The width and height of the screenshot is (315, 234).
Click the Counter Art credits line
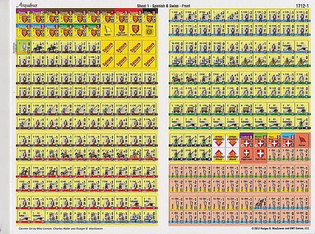coord(60,229)
